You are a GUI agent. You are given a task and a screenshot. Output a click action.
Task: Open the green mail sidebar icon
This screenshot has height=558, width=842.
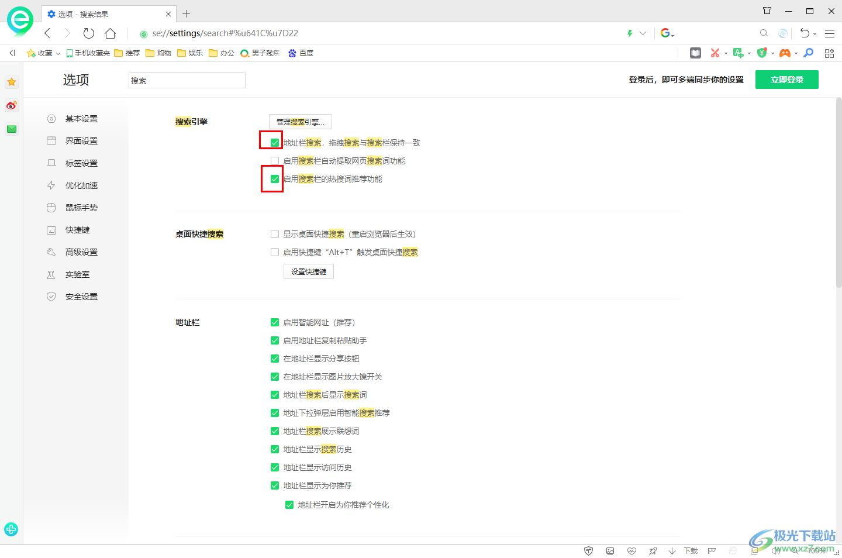[12, 129]
